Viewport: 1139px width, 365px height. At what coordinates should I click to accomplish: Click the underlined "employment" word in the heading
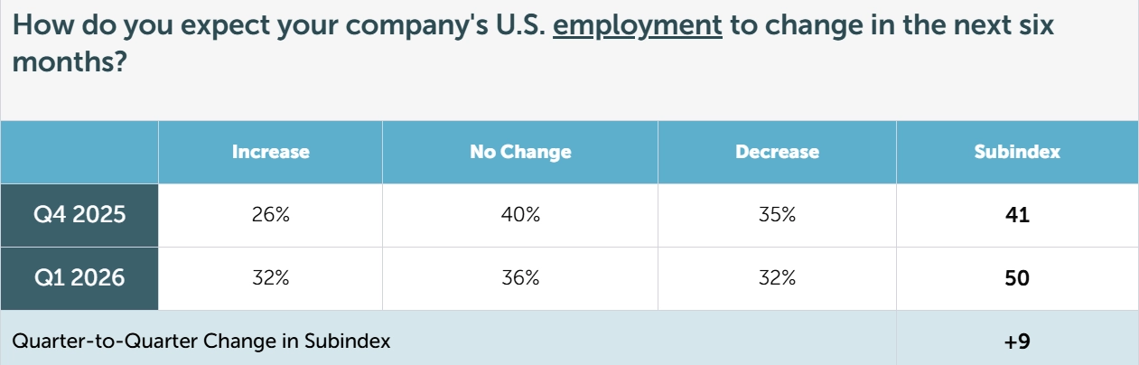pos(638,25)
